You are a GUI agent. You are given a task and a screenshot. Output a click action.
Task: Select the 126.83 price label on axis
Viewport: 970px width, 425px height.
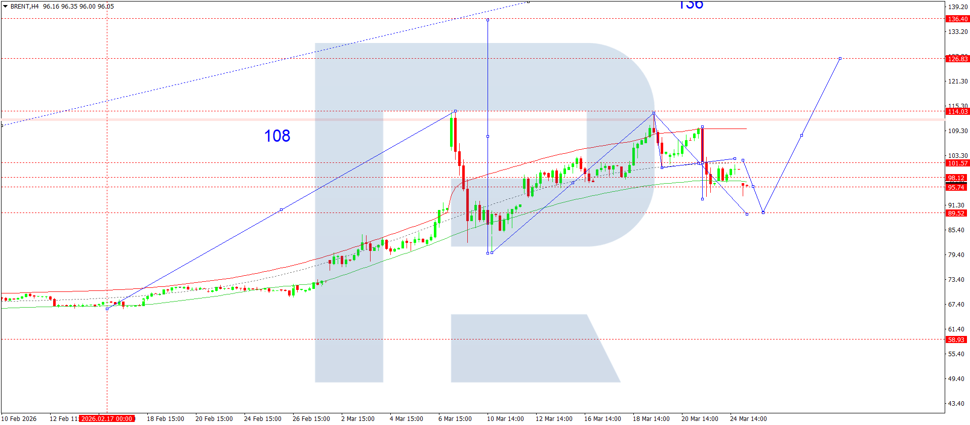point(957,59)
